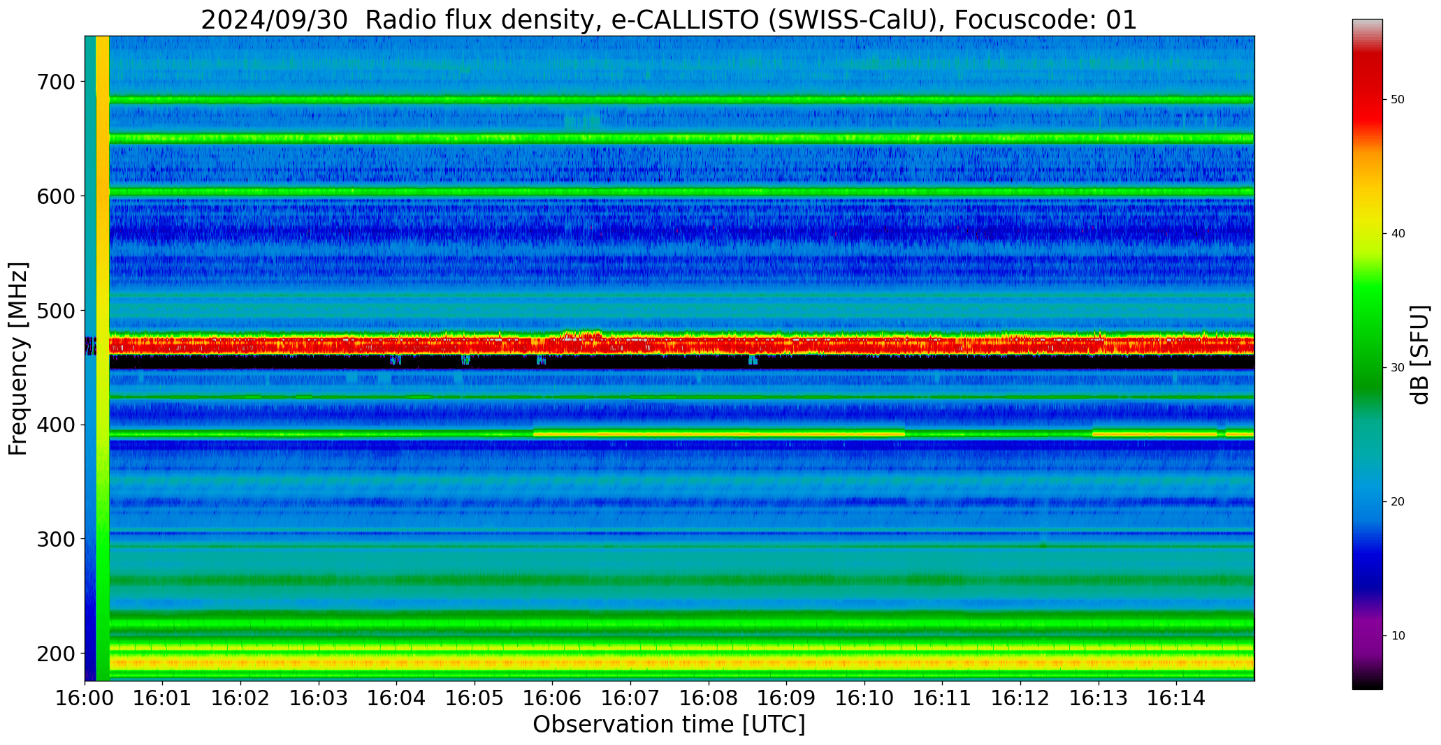Click the 200 frequency tick label
The width and height of the screenshot is (1441, 745).
(x=56, y=654)
